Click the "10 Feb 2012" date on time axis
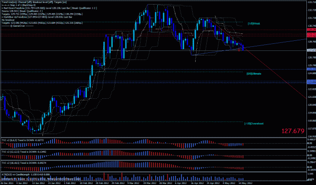 coord(86,183)
